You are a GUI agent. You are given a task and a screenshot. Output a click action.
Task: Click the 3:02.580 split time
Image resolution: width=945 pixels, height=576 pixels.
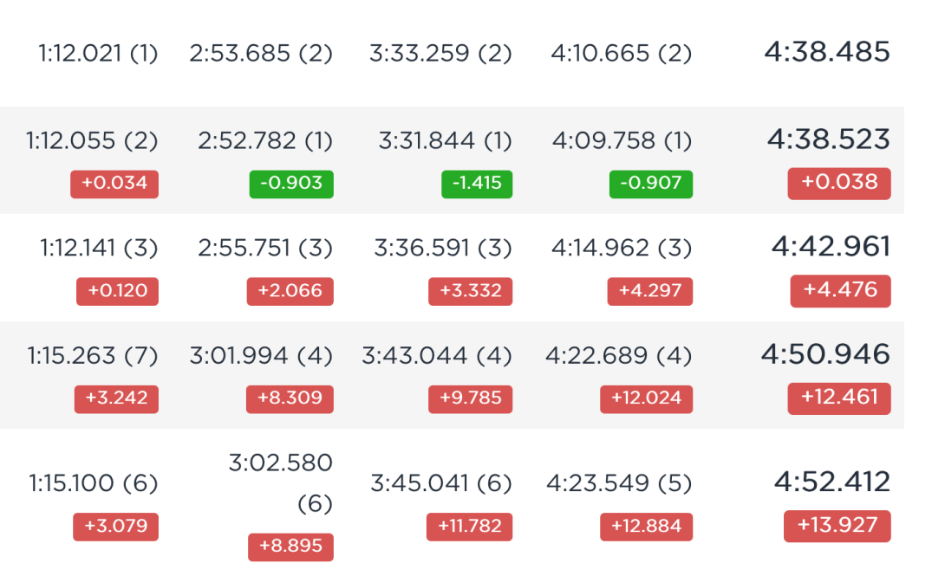[x=280, y=463]
